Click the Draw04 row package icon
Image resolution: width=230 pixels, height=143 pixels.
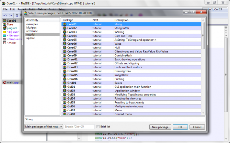[64, 71]
